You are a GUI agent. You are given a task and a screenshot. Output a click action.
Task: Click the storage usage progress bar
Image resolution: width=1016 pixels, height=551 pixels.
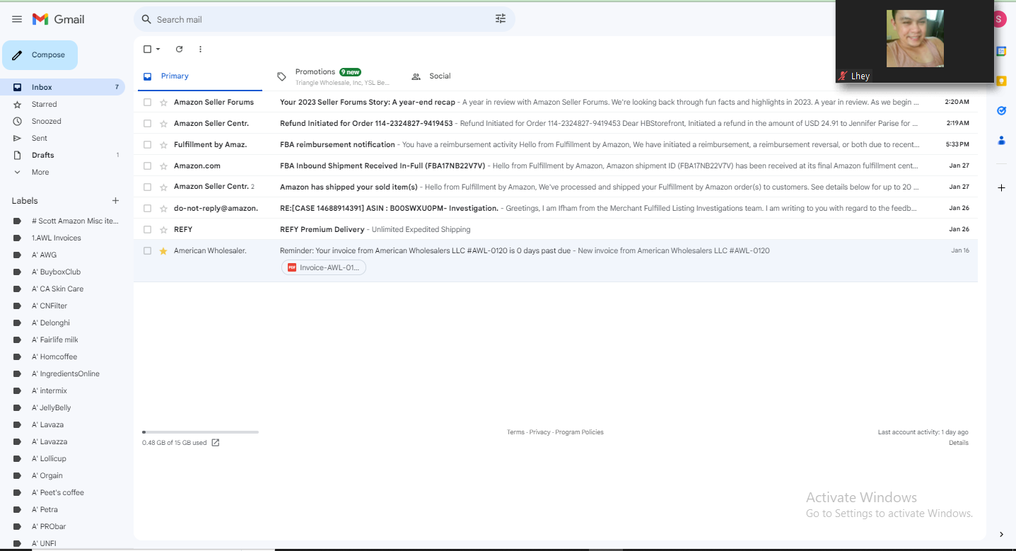(x=200, y=431)
